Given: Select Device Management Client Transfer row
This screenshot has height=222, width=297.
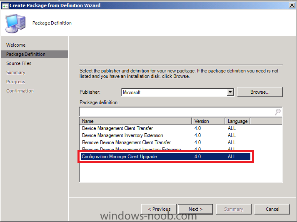Looking at the screenshot, I should tap(166, 128).
